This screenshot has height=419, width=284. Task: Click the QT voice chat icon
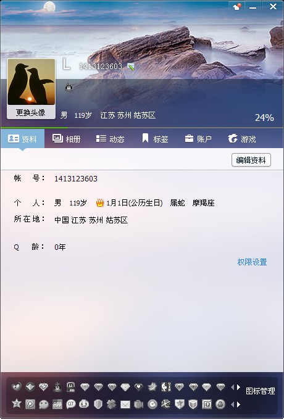[x=70, y=404]
